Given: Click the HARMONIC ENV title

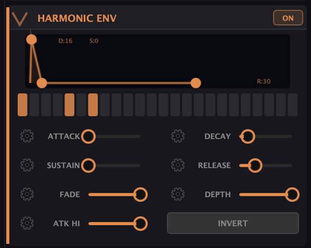Looking at the screenshot, I should [x=77, y=18].
